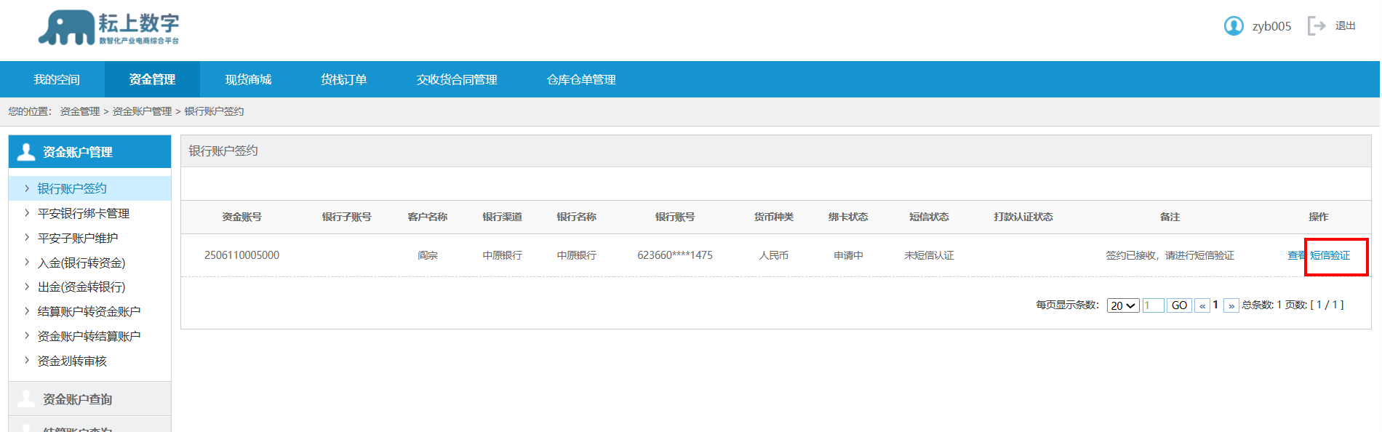Click breadcrumb 资金管理
Image resolution: width=1382 pixels, height=432 pixels.
pyautogui.click(x=80, y=111)
